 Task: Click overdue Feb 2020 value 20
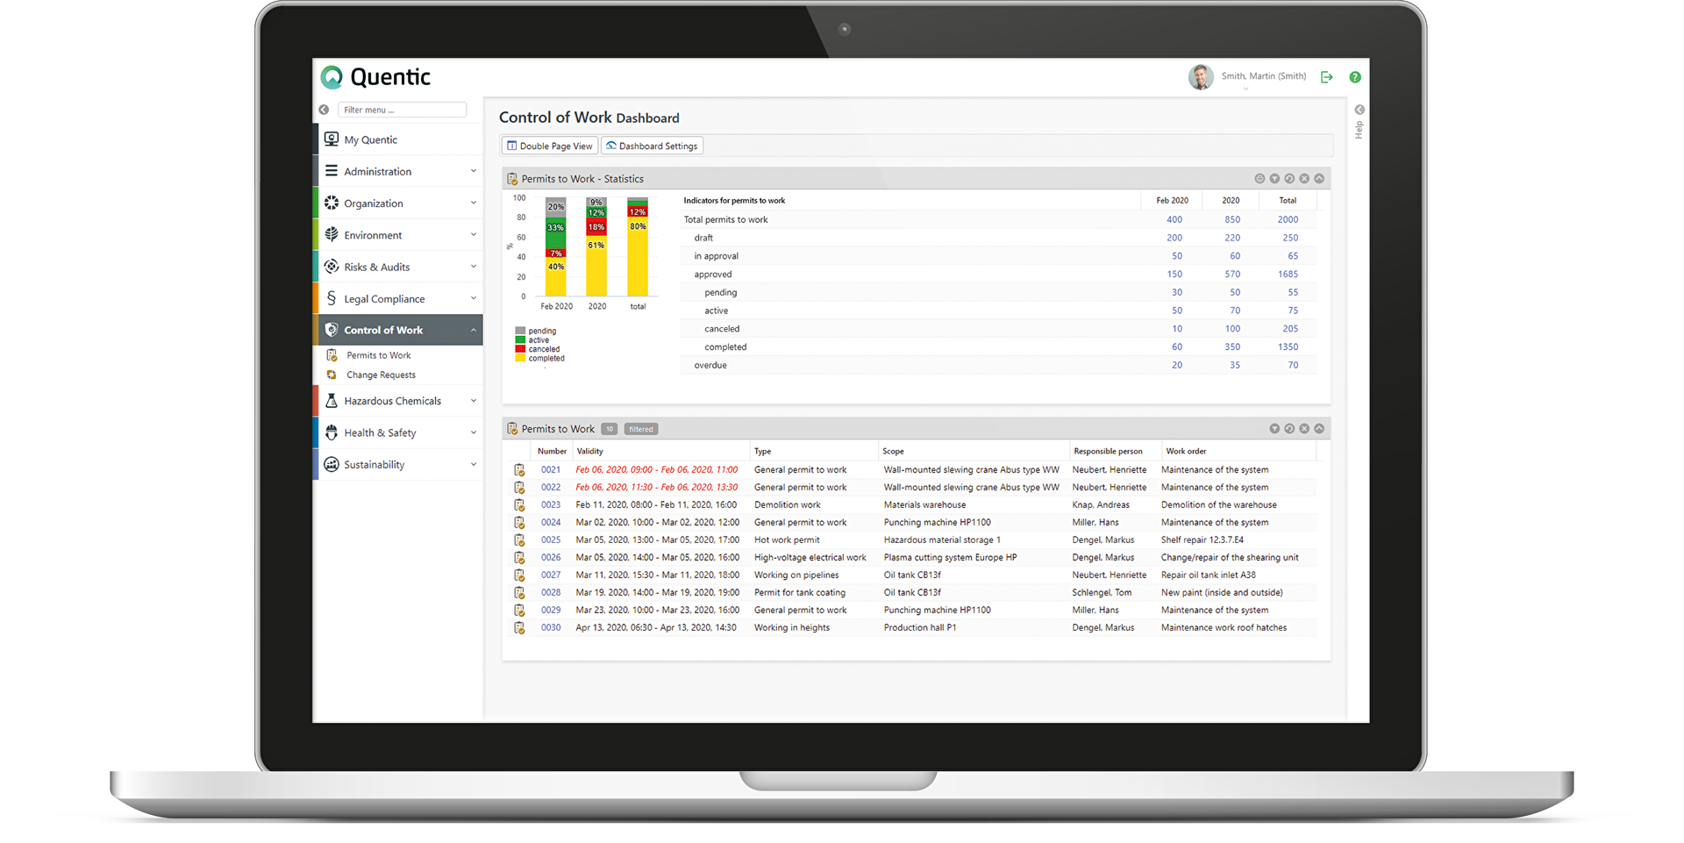(x=1177, y=365)
